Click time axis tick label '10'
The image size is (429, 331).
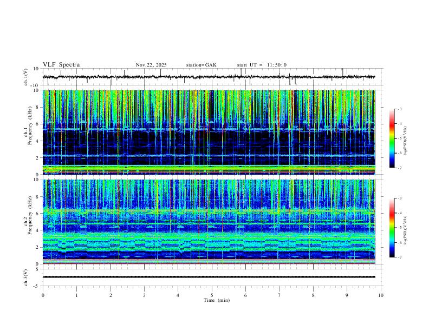click(381, 295)
